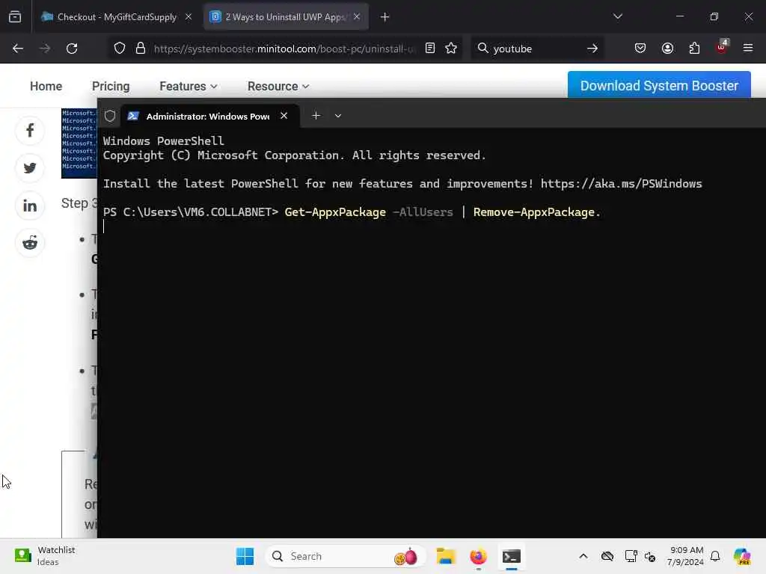Click the Get-AppxPackage command text
This screenshot has height=574, width=766.
coord(335,212)
